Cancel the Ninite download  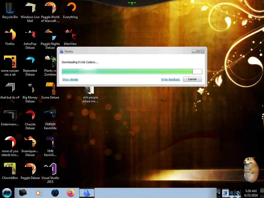point(192,79)
